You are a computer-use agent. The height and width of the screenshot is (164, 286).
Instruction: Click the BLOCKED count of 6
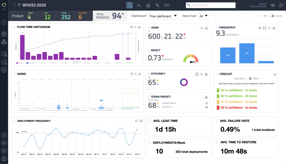coord(80,17)
